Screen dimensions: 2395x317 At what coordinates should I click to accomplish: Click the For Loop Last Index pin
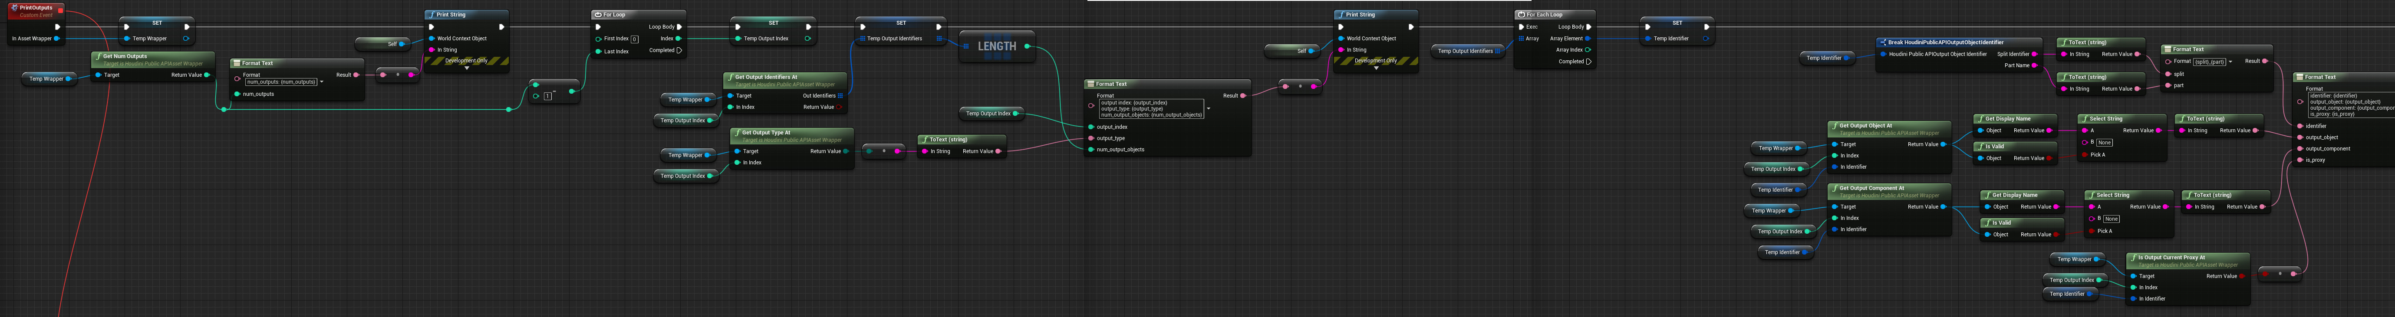pyautogui.click(x=599, y=52)
